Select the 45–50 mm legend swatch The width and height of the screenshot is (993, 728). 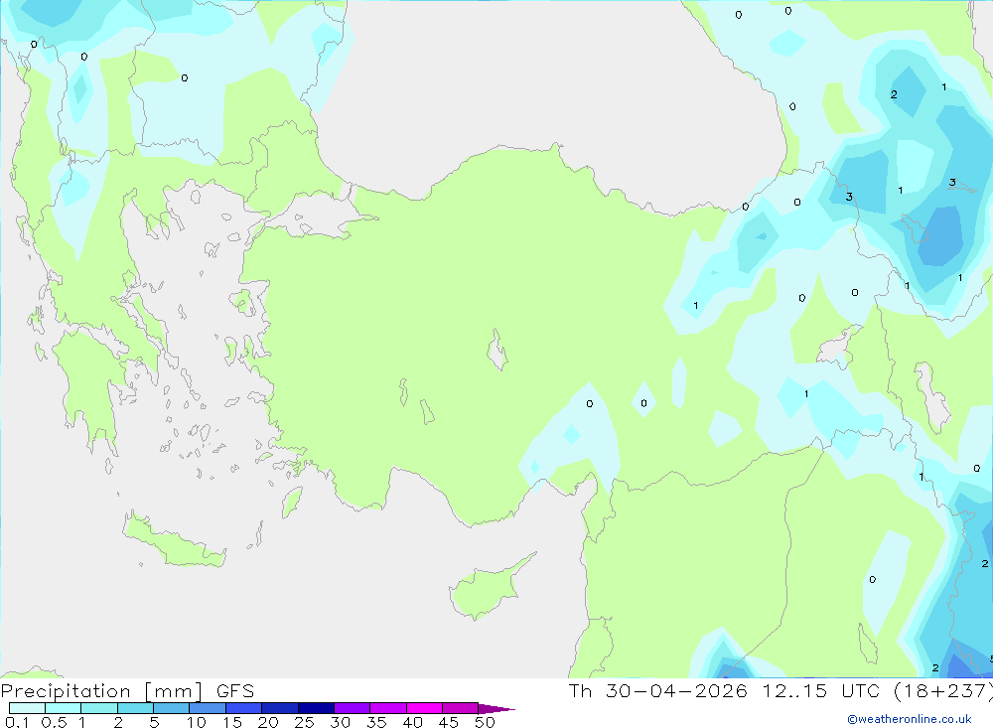[x=461, y=708]
